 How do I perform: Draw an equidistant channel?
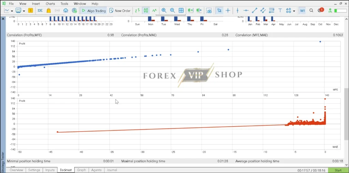click(x=263, y=11)
